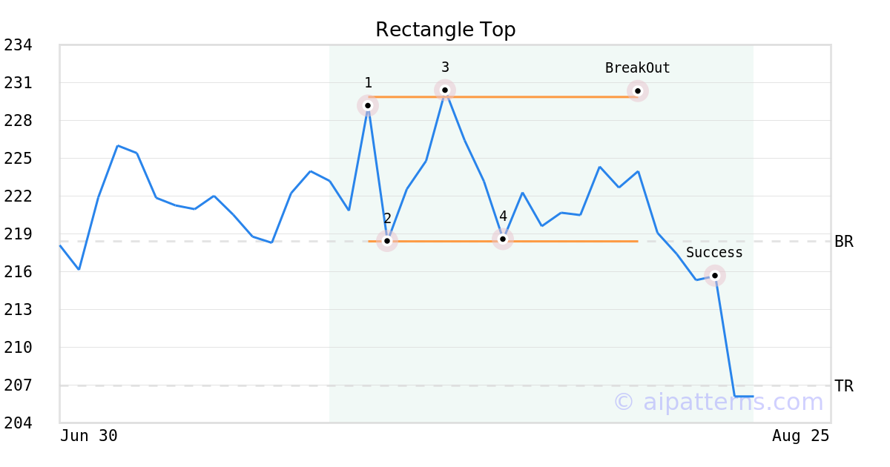Image resolution: width=890 pixels, height=467 pixels.
Task: Click the point marker labeled 2
Action: (x=387, y=241)
